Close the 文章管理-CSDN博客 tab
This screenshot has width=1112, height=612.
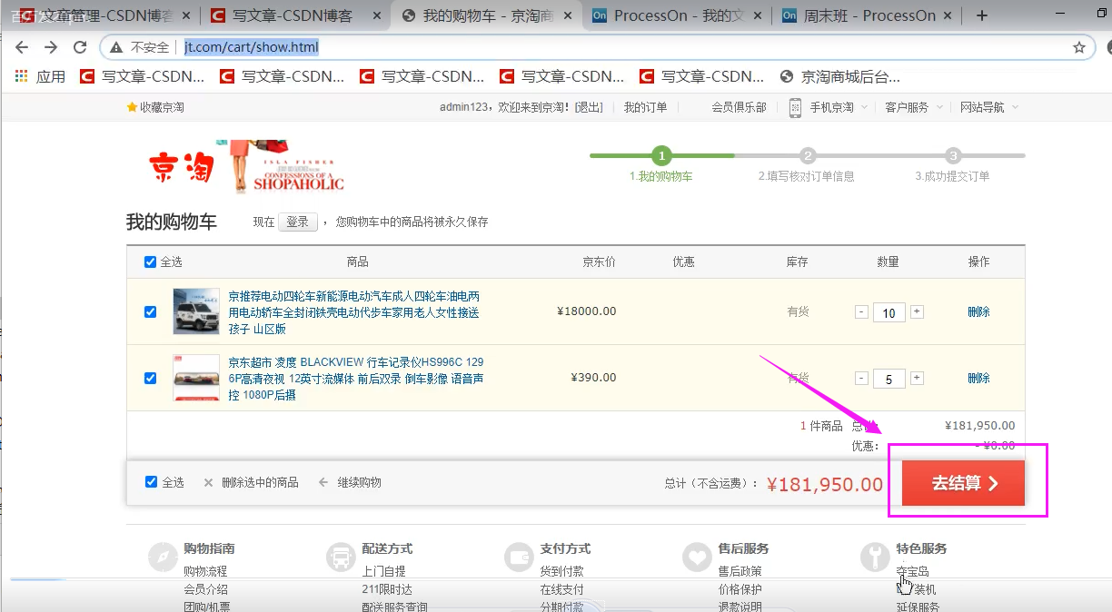[188, 15]
